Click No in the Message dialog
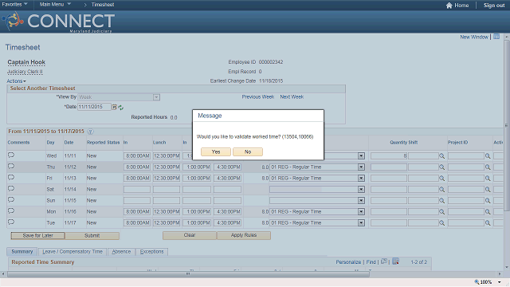510x287 pixels. coord(248,152)
